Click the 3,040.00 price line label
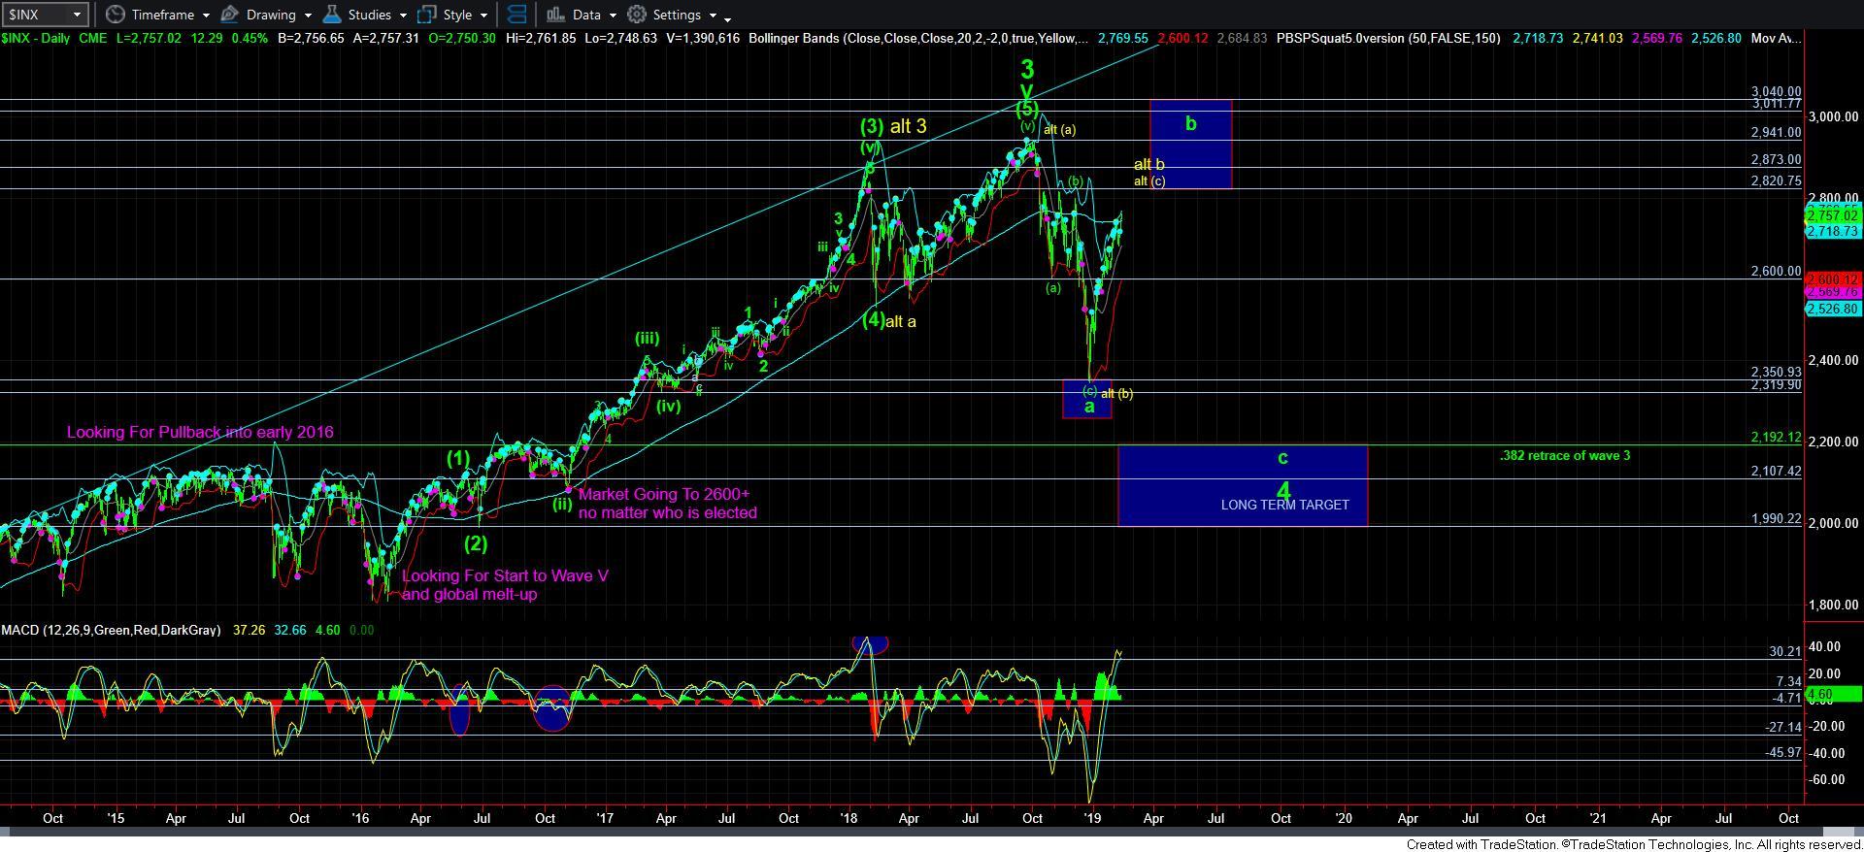 click(1777, 91)
